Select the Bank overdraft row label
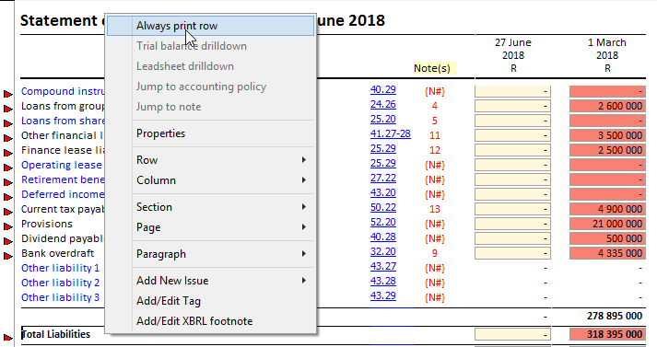This screenshot has height=347, width=657. click(58, 253)
